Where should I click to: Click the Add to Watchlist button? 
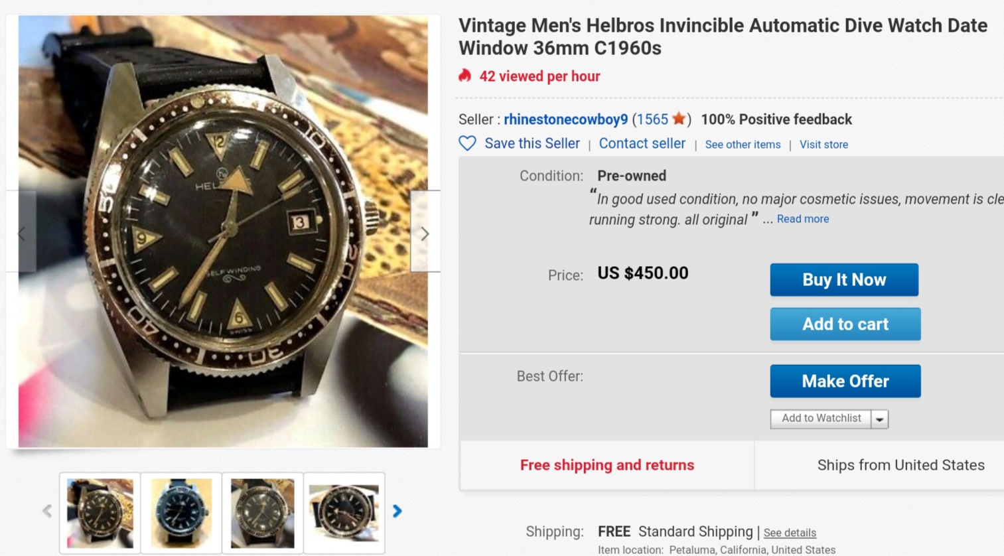coord(821,419)
